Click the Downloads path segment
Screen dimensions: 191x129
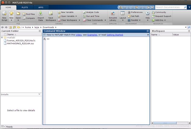(x=48, y=27)
